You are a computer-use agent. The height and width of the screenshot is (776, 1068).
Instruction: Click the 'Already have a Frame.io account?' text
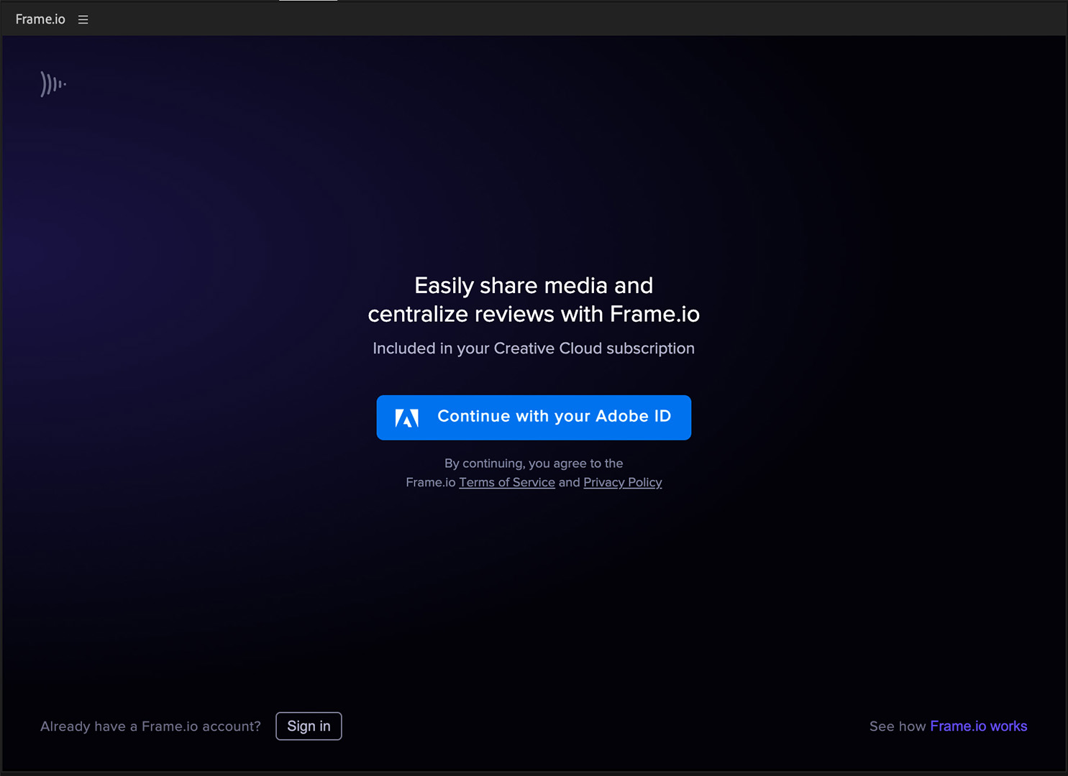(x=150, y=726)
